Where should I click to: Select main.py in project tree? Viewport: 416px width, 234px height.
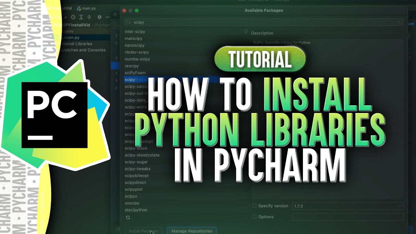[71, 38]
